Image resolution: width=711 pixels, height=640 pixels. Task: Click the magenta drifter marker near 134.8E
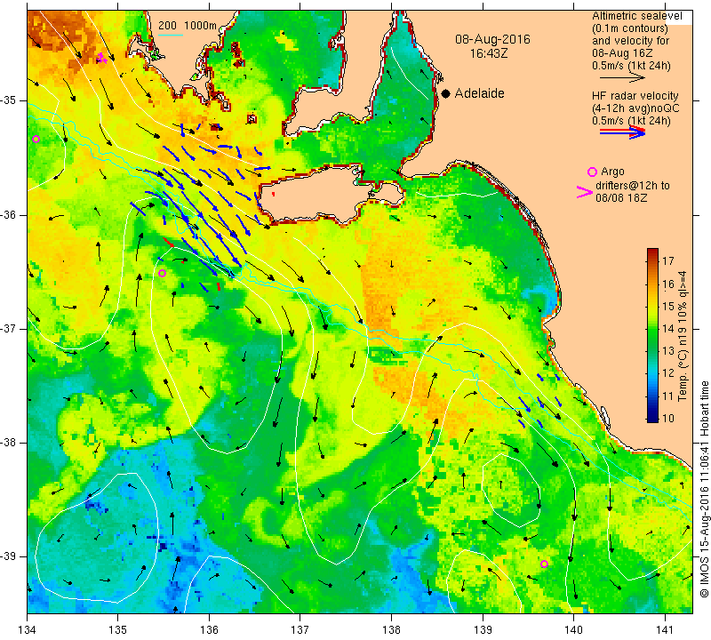(x=101, y=58)
